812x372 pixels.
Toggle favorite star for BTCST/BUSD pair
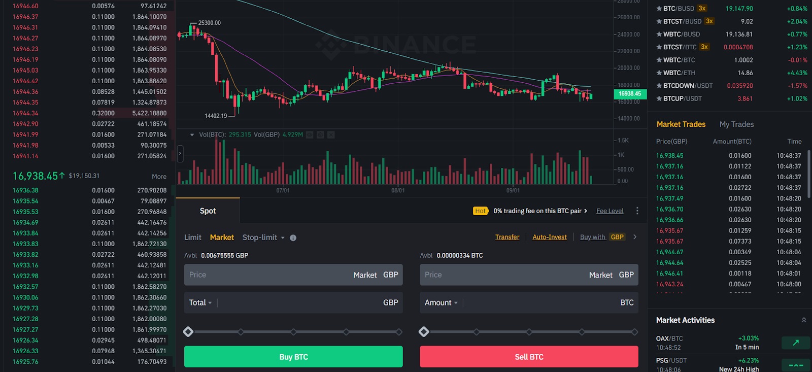pos(659,21)
